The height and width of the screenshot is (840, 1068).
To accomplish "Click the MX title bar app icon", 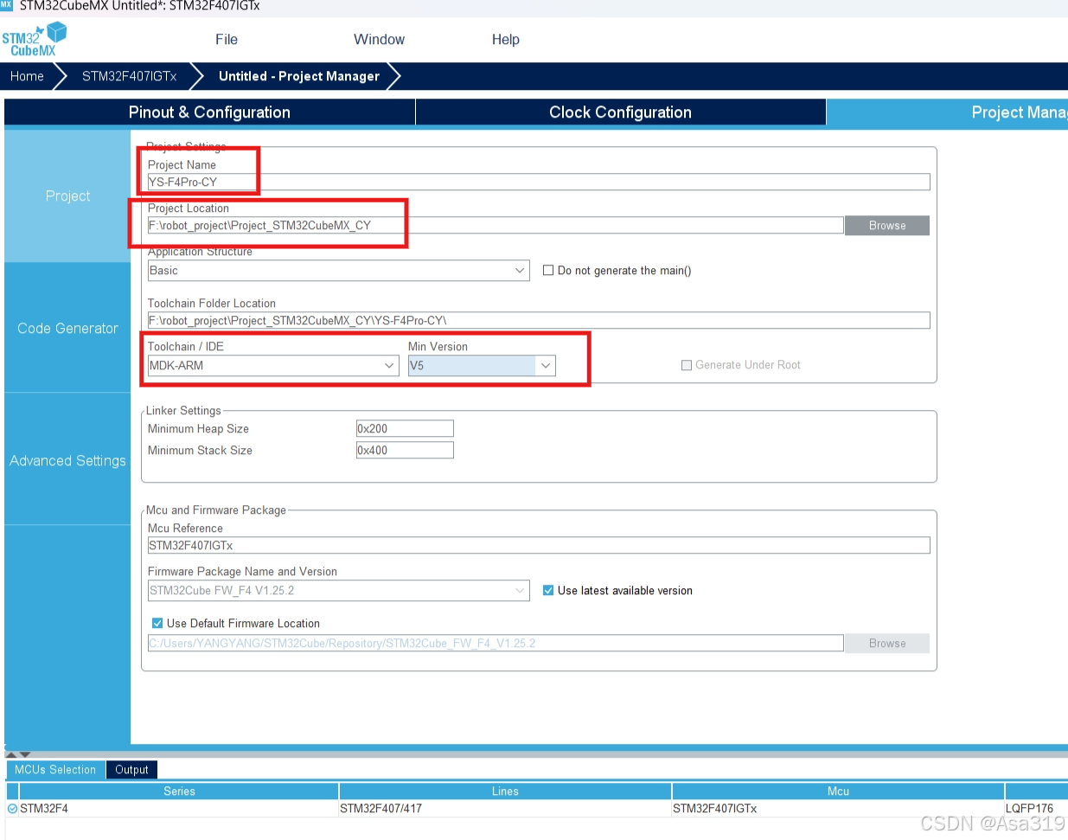I will point(6,5).
